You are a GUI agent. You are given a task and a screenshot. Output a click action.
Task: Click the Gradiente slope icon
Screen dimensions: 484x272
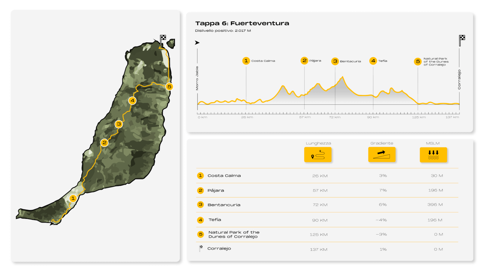(x=381, y=155)
